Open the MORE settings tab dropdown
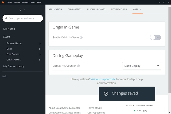This screenshot has height=114, width=171. tap(137, 9)
